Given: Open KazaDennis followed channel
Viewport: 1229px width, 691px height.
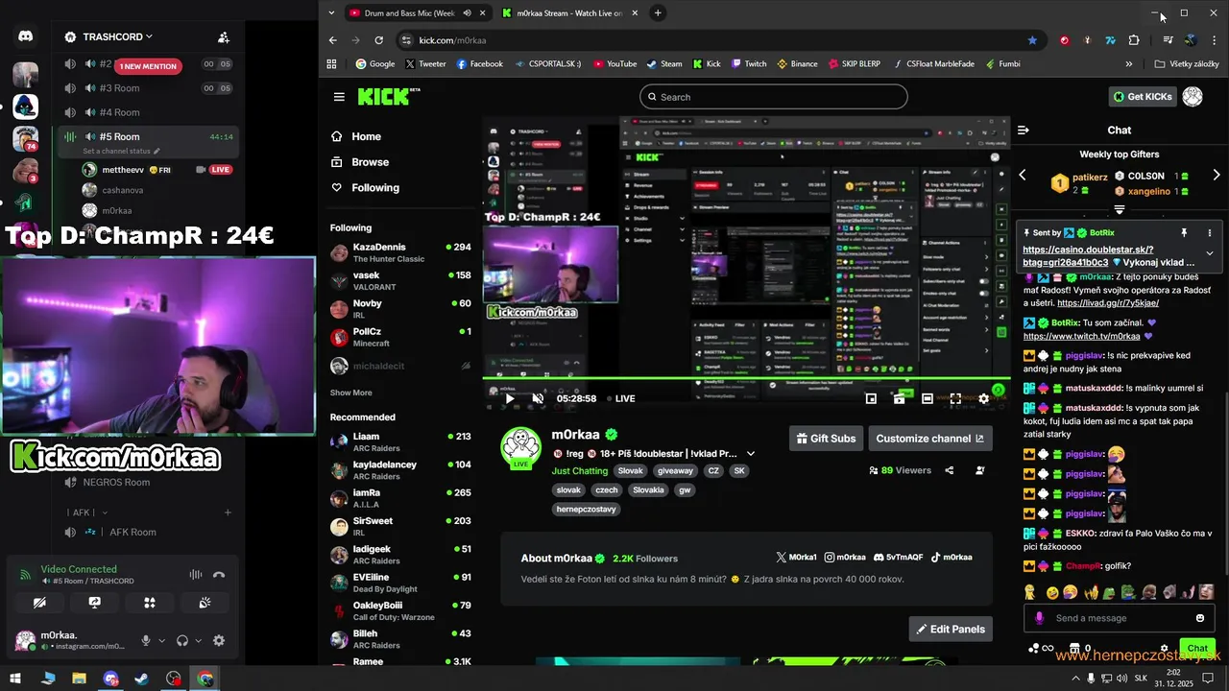Looking at the screenshot, I should (400, 252).
